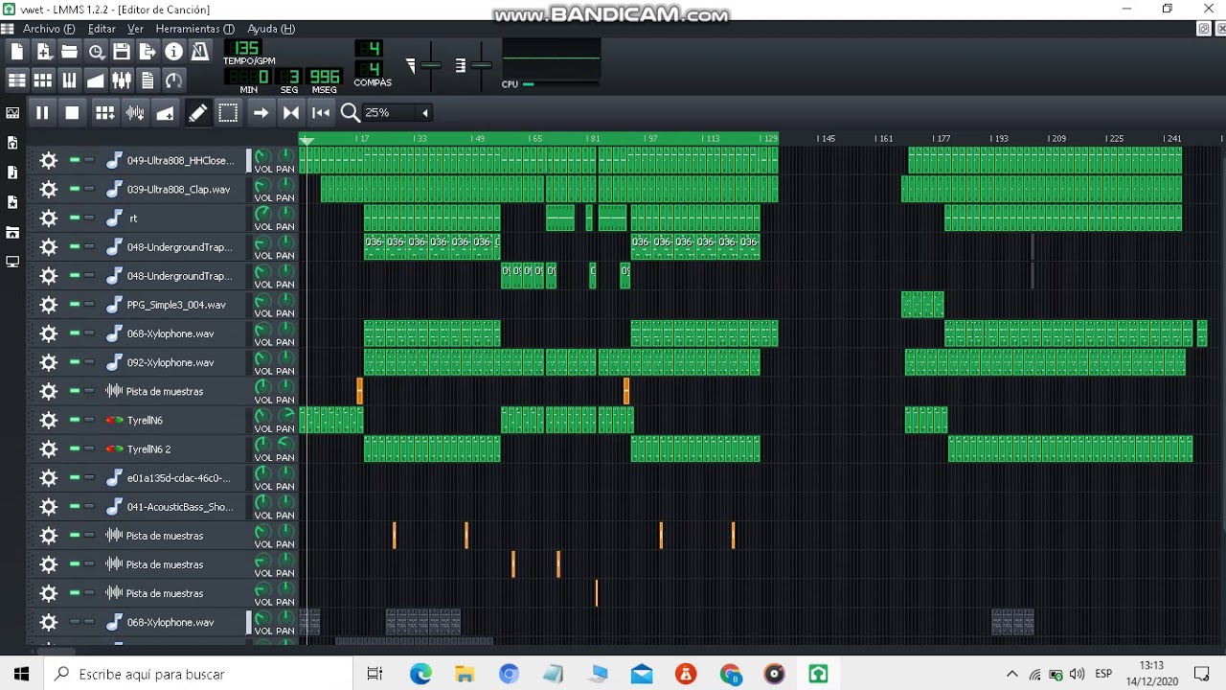The width and height of the screenshot is (1226, 690).
Task: Solo the rt track
Action: click(x=89, y=218)
